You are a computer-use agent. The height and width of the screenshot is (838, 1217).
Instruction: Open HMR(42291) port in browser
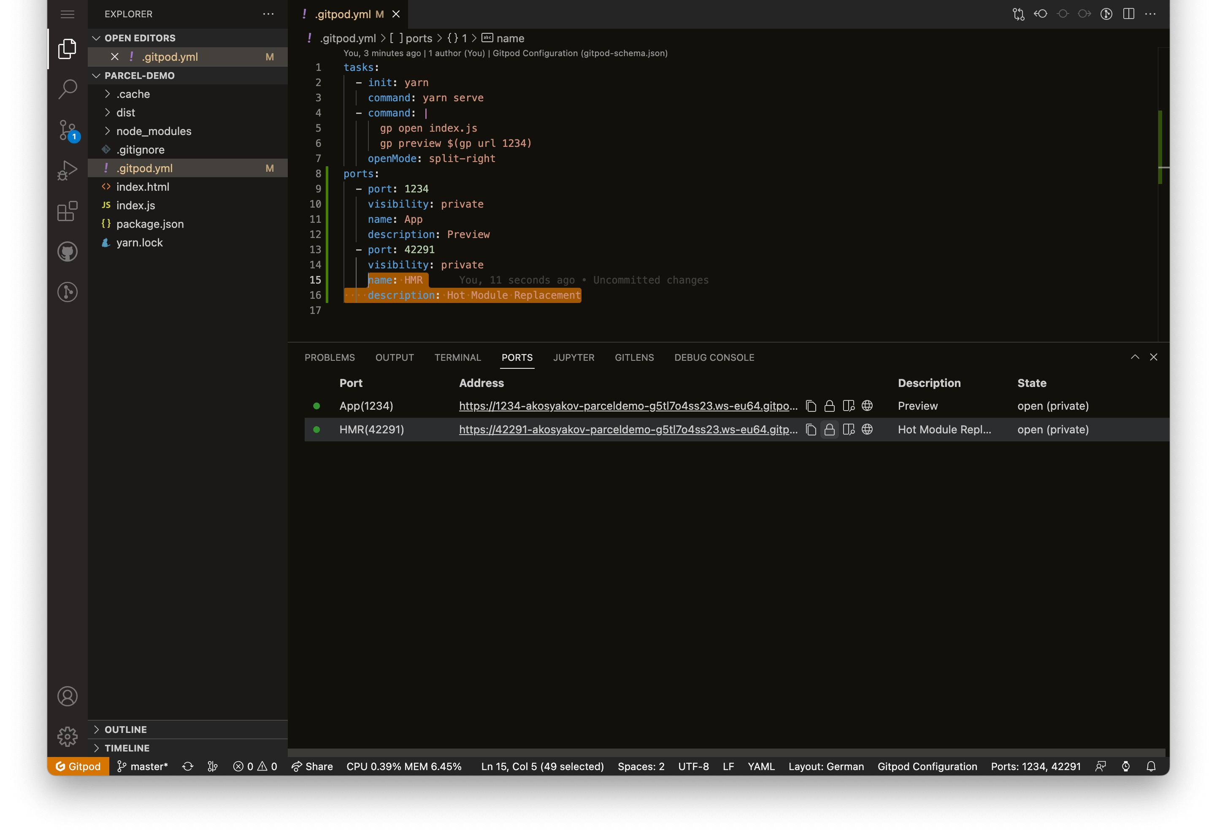pyautogui.click(x=867, y=430)
